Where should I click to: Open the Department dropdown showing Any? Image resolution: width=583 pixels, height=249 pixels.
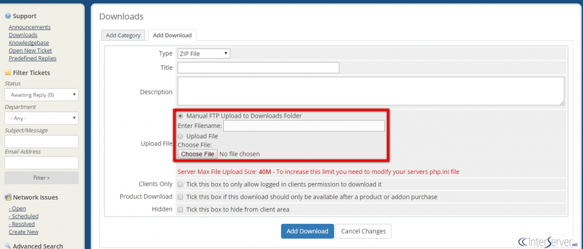[x=41, y=118]
